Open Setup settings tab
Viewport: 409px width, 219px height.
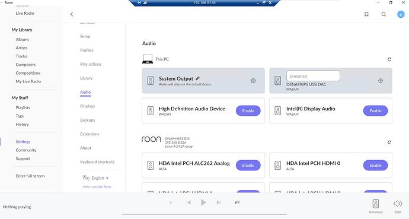point(85,36)
